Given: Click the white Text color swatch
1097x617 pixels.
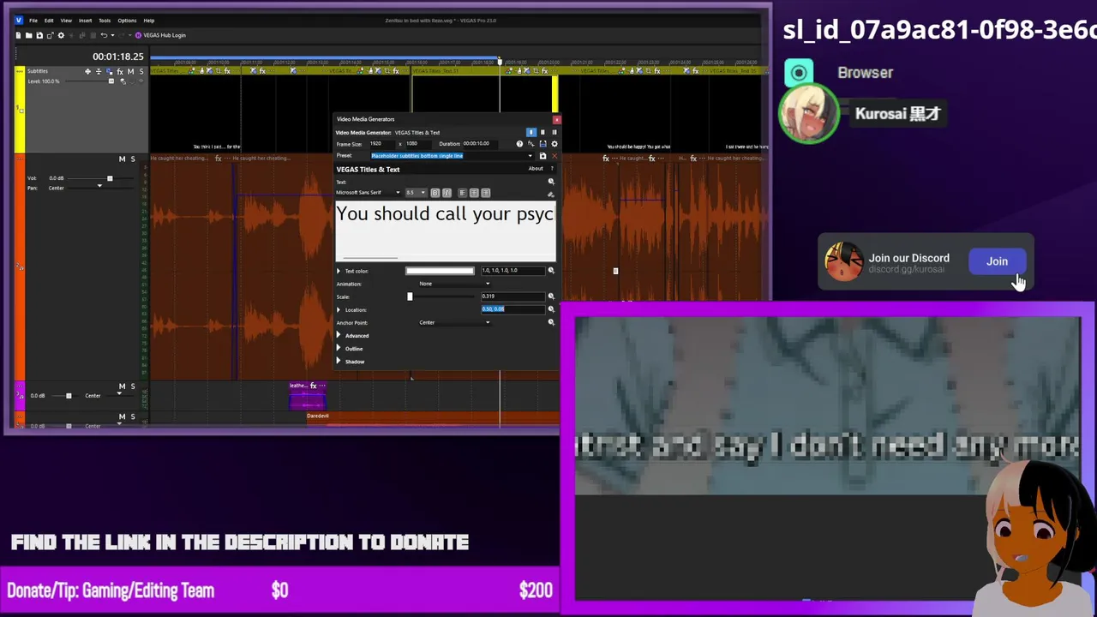Looking at the screenshot, I should click(x=440, y=271).
